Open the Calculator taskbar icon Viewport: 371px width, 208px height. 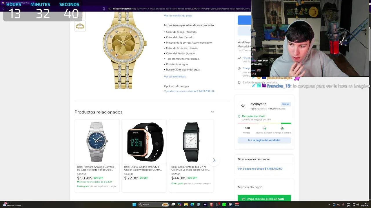[x=199, y=205]
